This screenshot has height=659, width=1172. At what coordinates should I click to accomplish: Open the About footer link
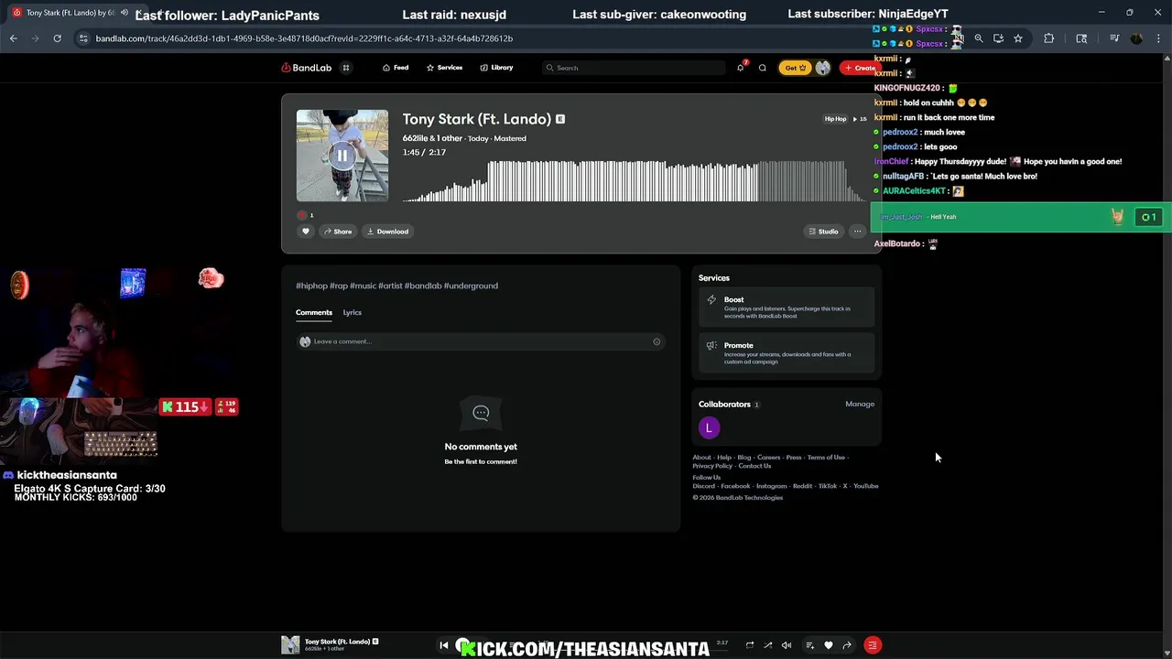coord(701,458)
